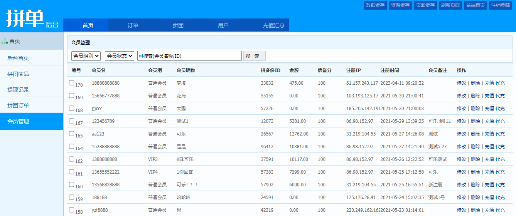Select the checkbox for row 167

71,121
